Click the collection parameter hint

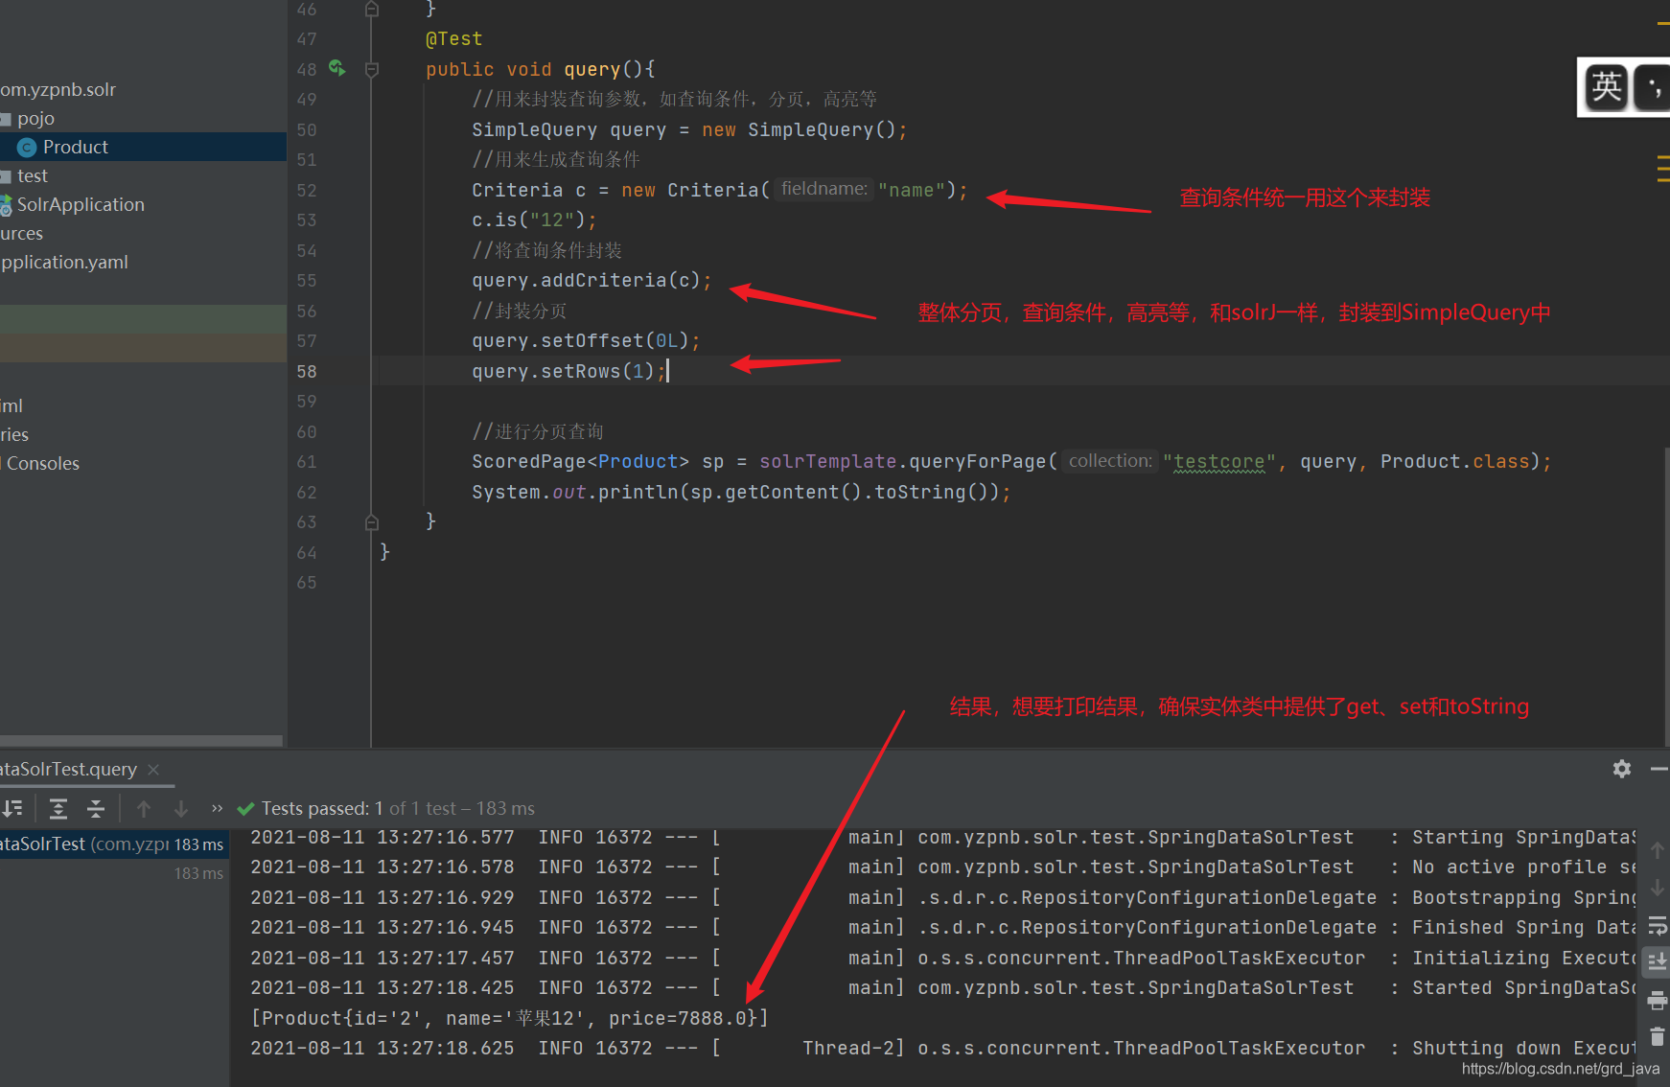point(1110,461)
